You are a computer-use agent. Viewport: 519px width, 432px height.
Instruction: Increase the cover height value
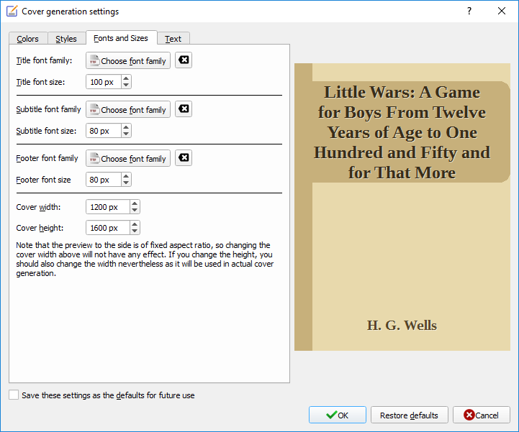point(135,225)
